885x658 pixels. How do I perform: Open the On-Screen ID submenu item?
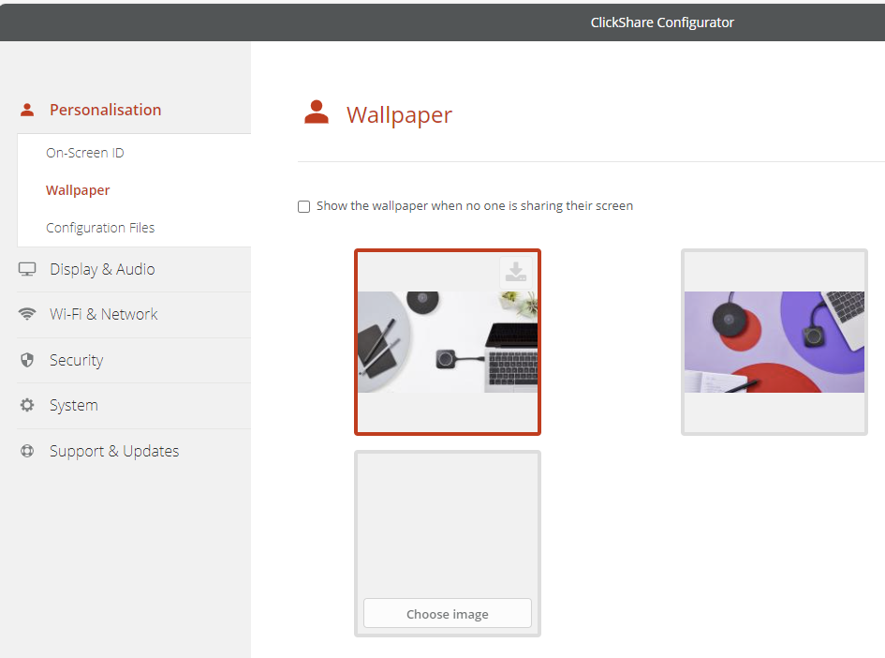click(x=85, y=153)
